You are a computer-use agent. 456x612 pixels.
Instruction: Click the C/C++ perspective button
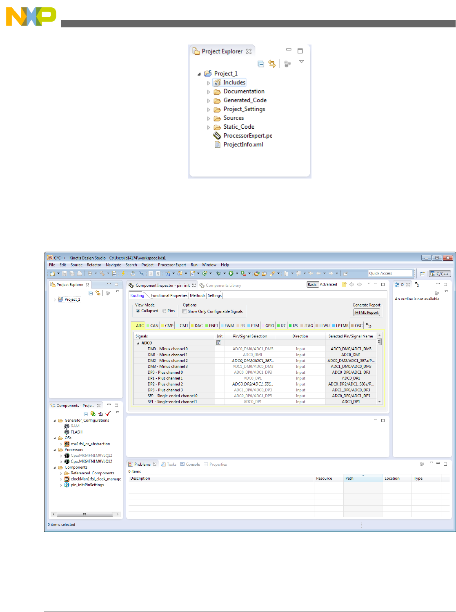[440, 274]
